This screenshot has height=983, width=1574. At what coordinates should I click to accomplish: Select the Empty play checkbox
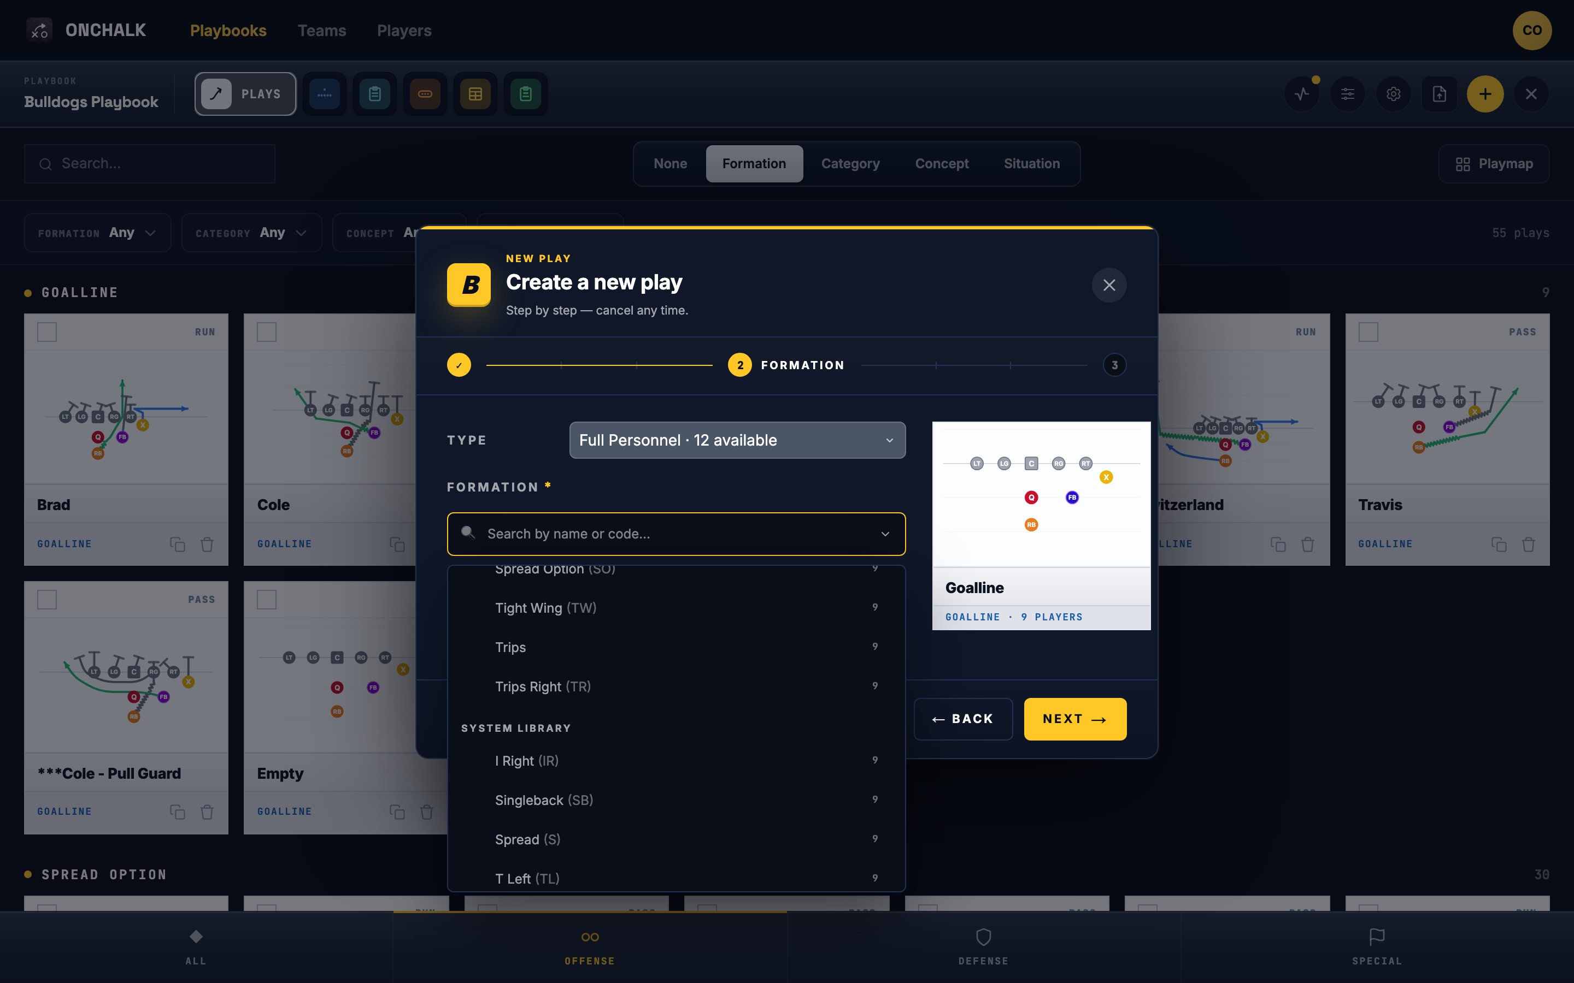click(x=267, y=600)
